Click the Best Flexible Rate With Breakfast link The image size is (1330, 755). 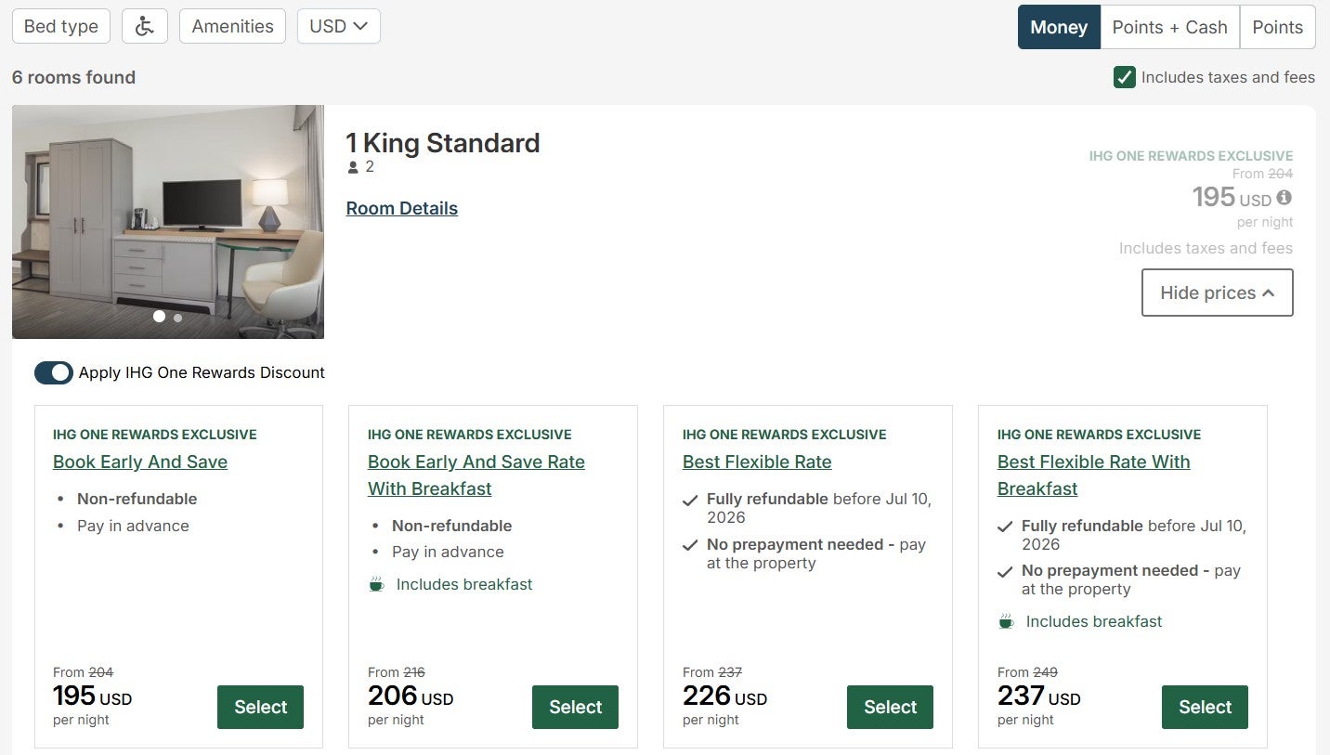(x=1093, y=475)
